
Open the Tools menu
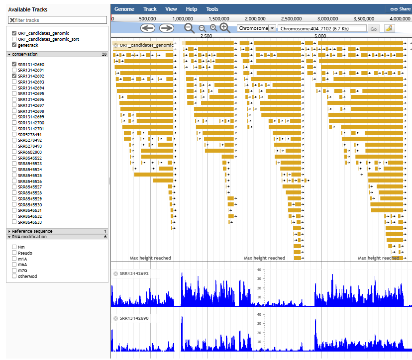[x=212, y=9]
